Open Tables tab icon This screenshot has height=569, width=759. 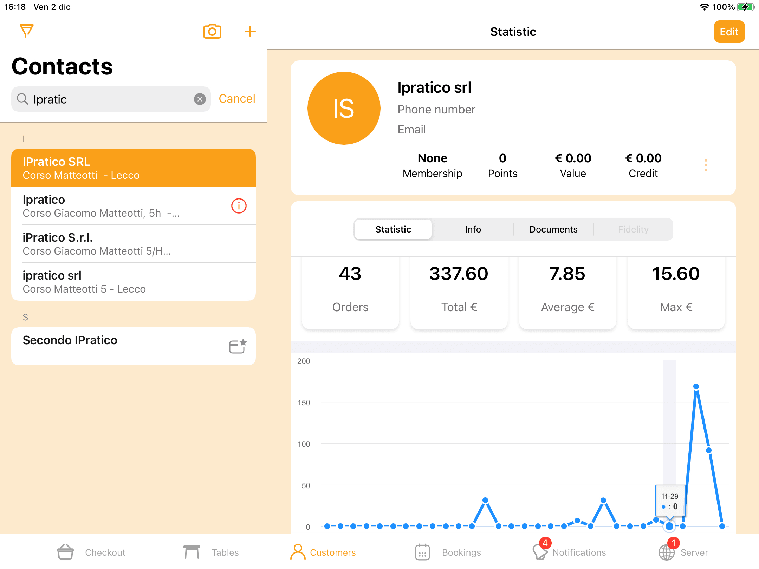coord(192,552)
